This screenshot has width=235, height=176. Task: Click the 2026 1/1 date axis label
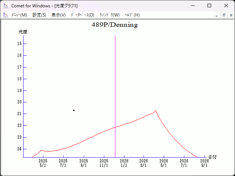click(x=124, y=163)
